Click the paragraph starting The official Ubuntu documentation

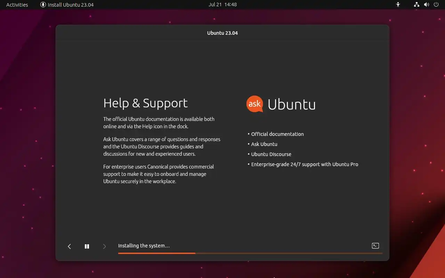click(x=159, y=123)
